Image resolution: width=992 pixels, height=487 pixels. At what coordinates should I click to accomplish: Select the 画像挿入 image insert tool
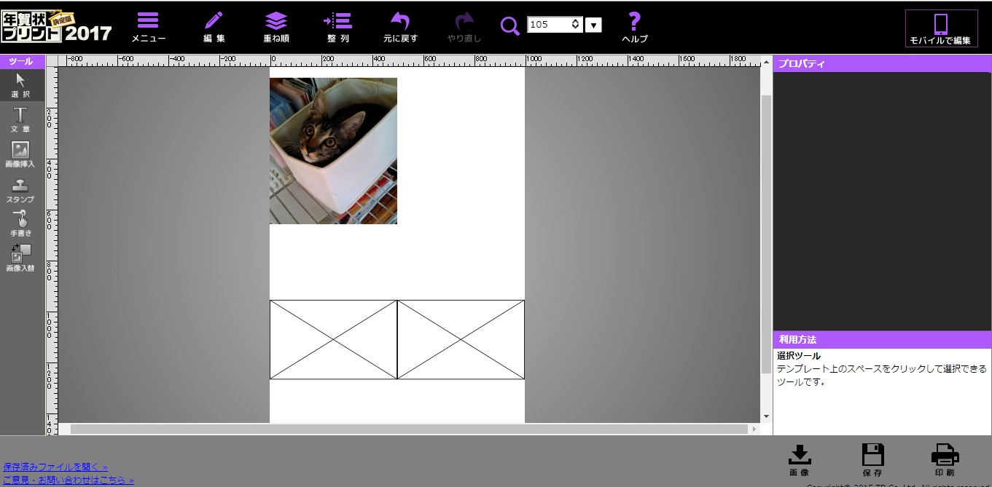click(20, 155)
